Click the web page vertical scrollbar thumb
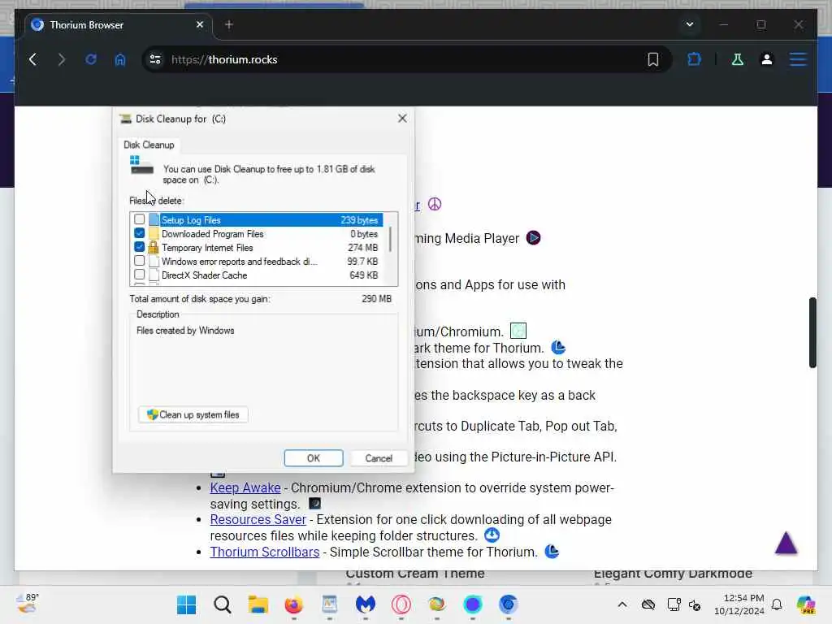 tap(812, 332)
